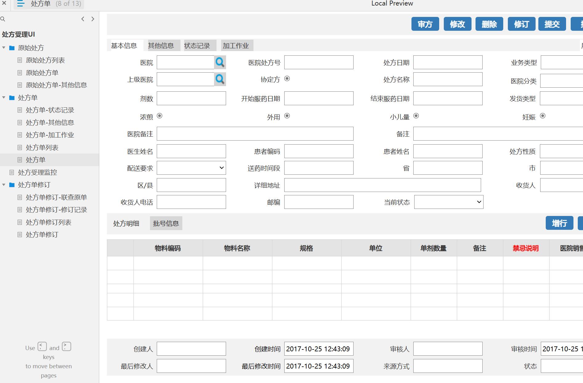Select the 小儿量 radio button
The image size is (583, 383).
coord(416,116)
